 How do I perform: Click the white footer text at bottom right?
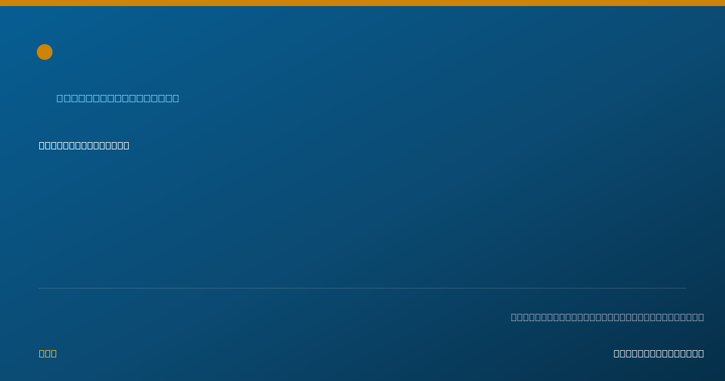pos(659,353)
